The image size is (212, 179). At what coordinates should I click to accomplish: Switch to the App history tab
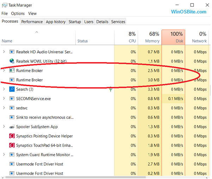(56, 22)
